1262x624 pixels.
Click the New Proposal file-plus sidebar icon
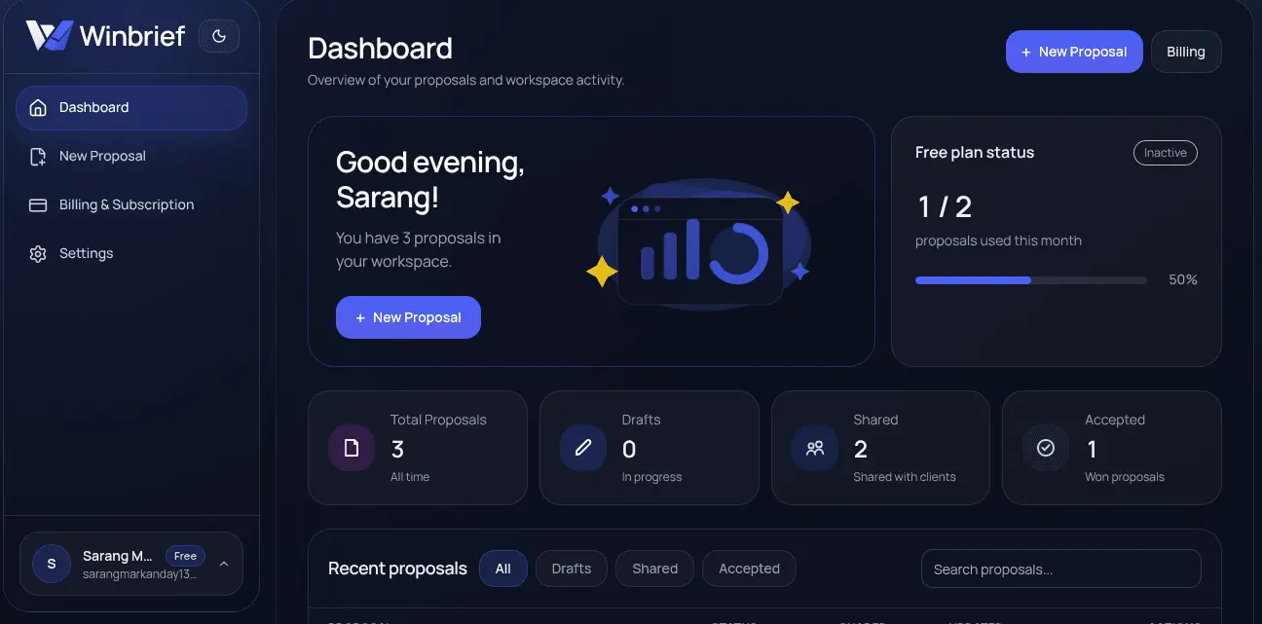click(38, 156)
